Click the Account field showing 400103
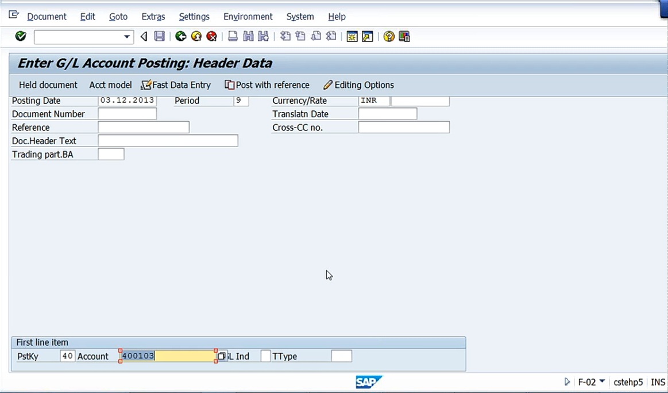This screenshot has height=393, width=668. [x=168, y=356]
